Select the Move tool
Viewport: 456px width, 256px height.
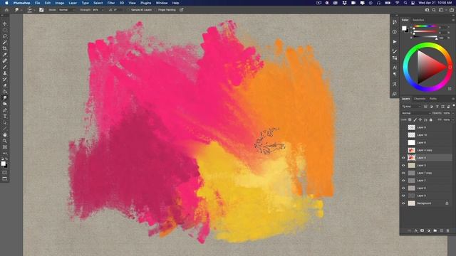5,23
